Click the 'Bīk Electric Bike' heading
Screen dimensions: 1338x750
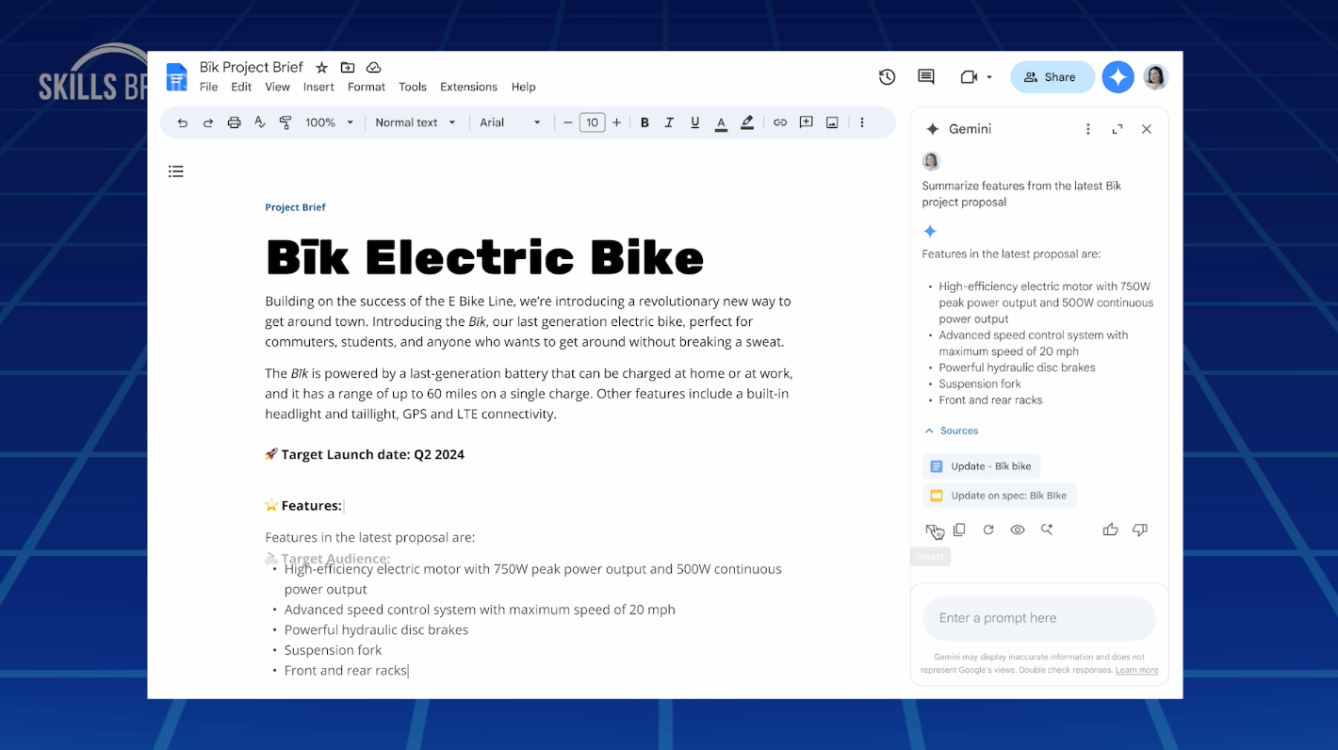[x=484, y=257]
